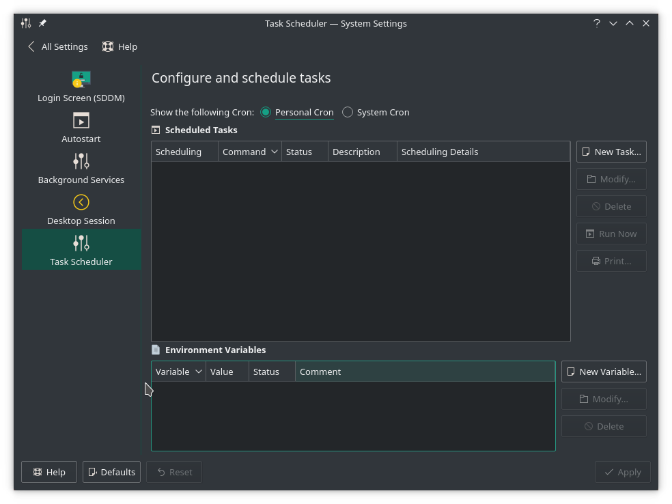Add a New Variable... entry

pyautogui.click(x=603, y=372)
